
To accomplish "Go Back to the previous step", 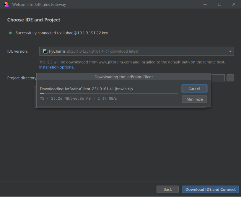I will pyautogui.click(x=167, y=189).
